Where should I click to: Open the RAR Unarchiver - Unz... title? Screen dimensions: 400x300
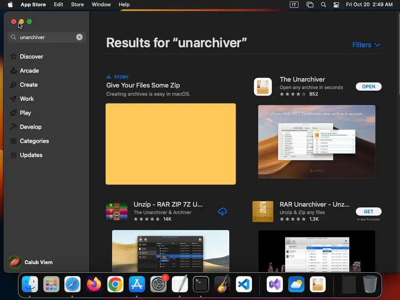(x=314, y=204)
